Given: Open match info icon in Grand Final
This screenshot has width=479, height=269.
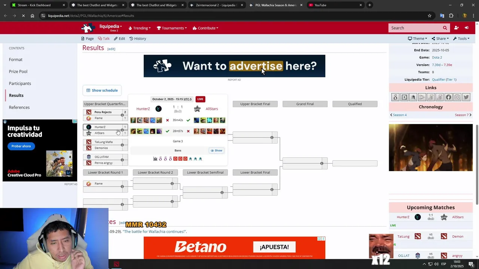Looking at the screenshot, I should click(322, 163).
